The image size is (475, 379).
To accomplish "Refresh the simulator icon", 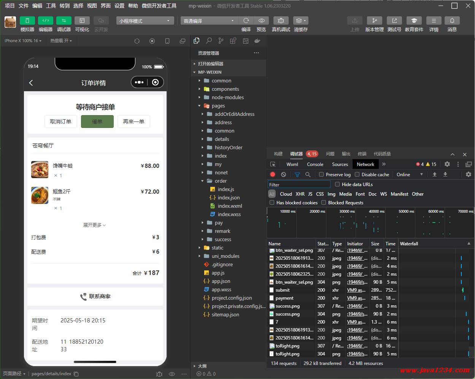I will 137,41.
